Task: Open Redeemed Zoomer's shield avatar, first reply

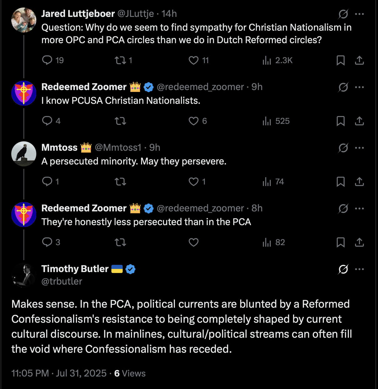Action: pyautogui.click(x=24, y=93)
